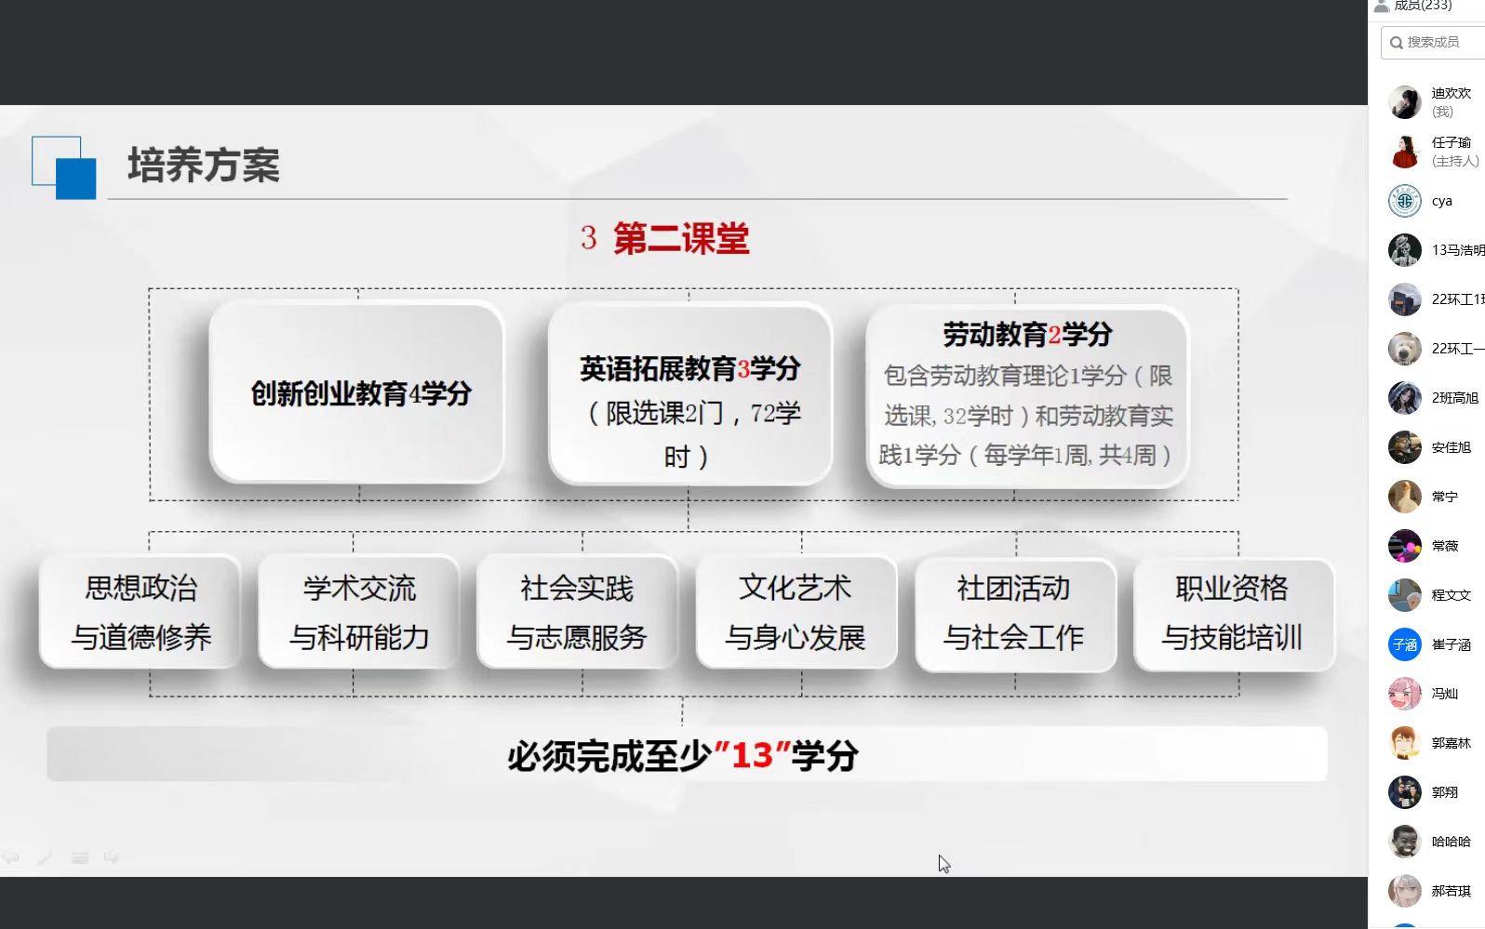Click avatar of 2班高旭

pyautogui.click(x=1405, y=398)
